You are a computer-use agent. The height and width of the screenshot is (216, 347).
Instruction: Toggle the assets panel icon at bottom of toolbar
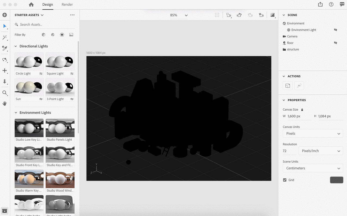coord(5,211)
